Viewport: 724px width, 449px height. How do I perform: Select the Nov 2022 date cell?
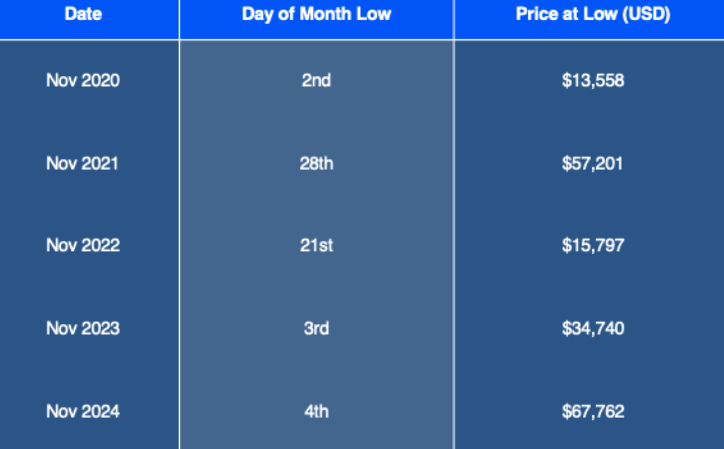(x=83, y=245)
